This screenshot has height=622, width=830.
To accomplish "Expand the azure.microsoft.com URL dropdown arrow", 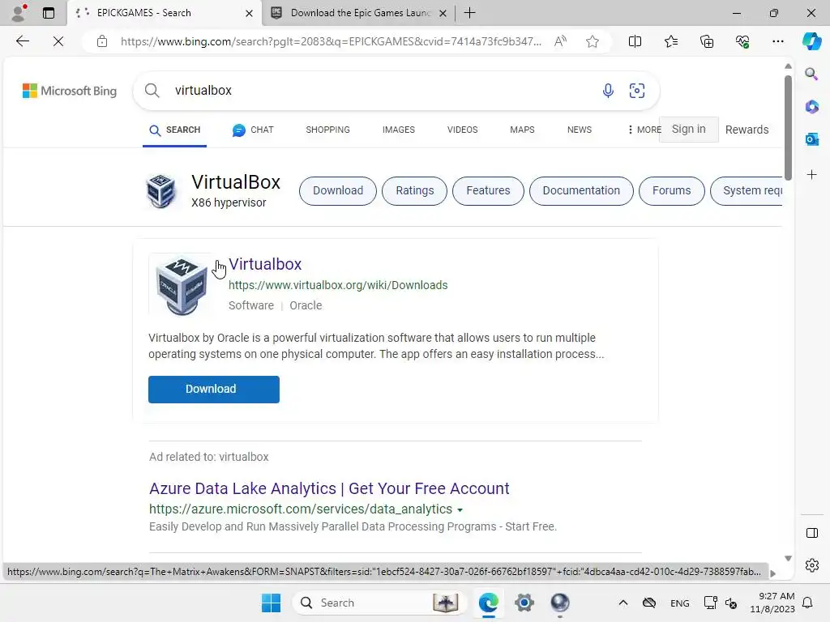I will coord(460,510).
